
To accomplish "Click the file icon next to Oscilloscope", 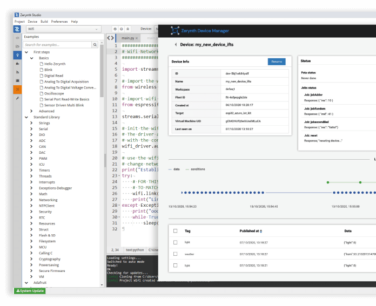I will (42, 93).
